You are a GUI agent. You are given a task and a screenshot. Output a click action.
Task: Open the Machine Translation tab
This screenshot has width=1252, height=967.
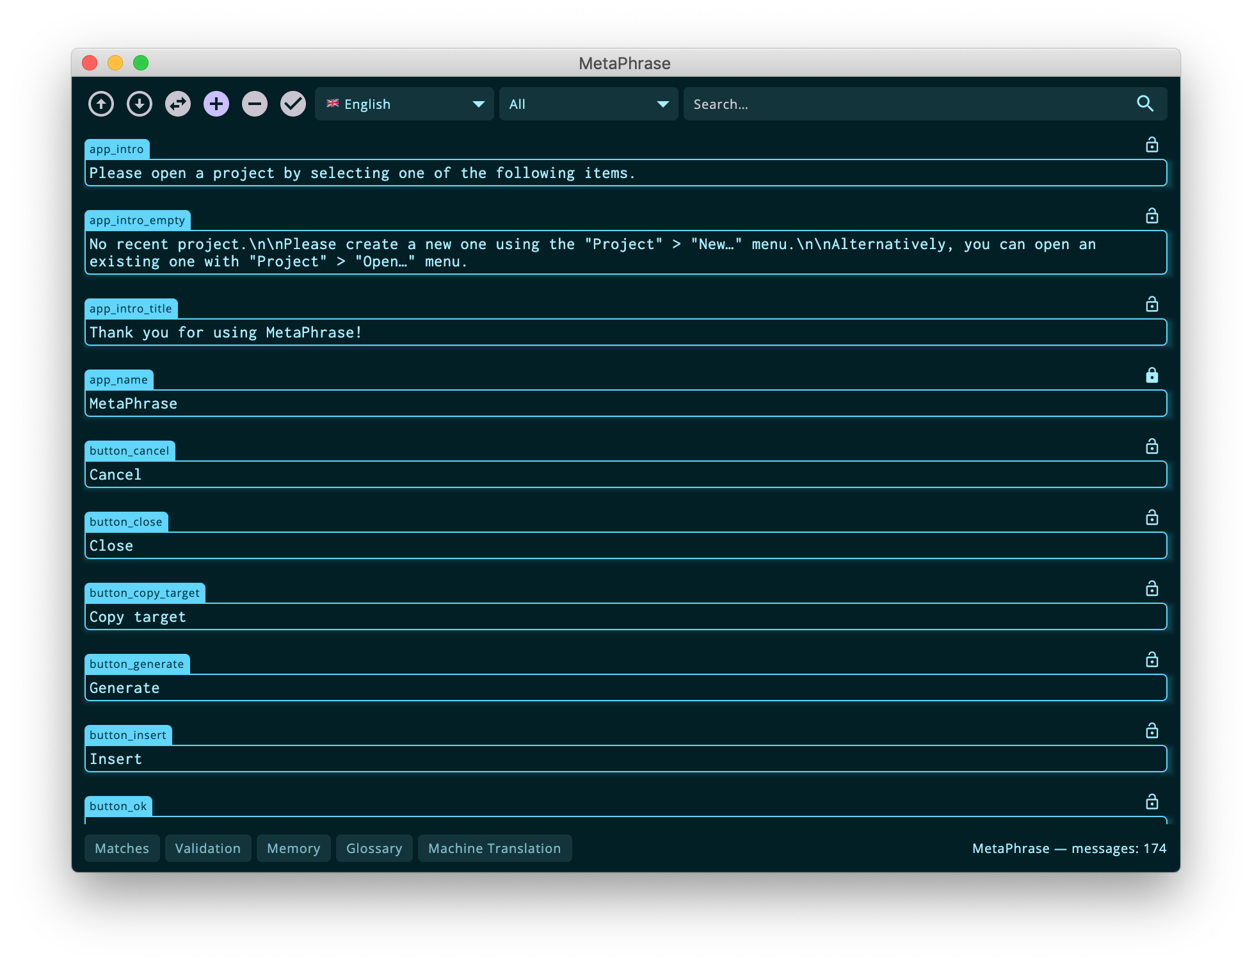click(x=495, y=849)
